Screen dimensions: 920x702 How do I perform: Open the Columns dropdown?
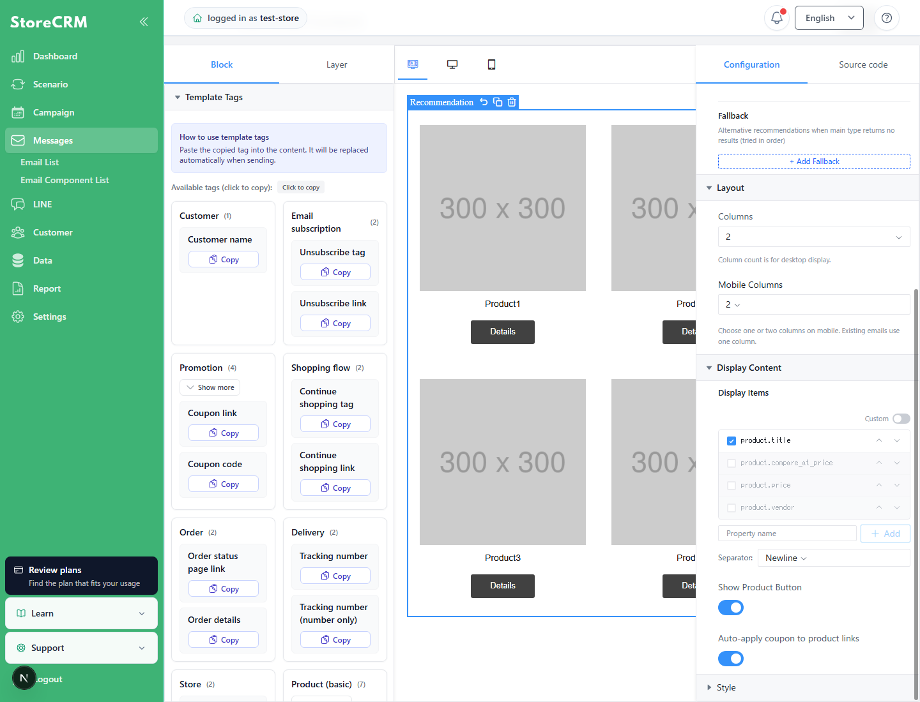[814, 237]
